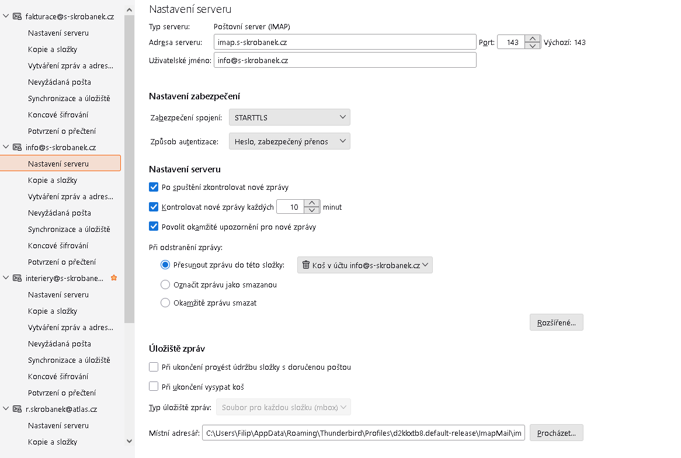Select 'Okamžitě zprávu smazat' radio option
The width and height of the screenshot is (681, 458).
click(165, 303)
